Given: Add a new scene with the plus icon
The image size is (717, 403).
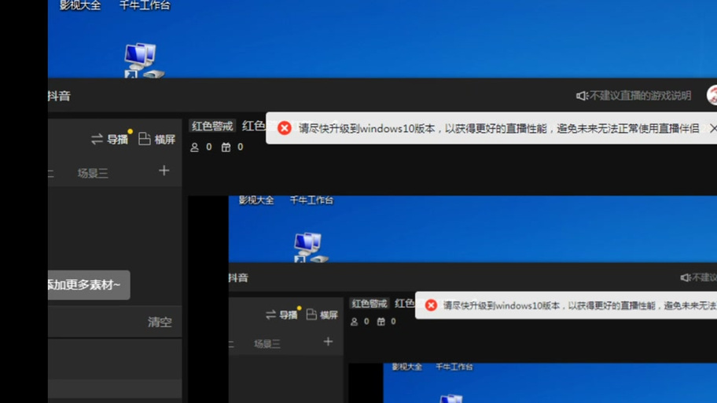Looking at the screenshot, I should point(164,171).
